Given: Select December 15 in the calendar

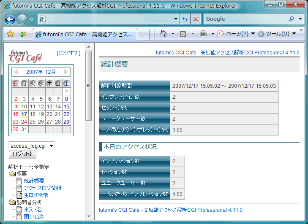Looking at the screenshot, I should [x=66, y=106].
